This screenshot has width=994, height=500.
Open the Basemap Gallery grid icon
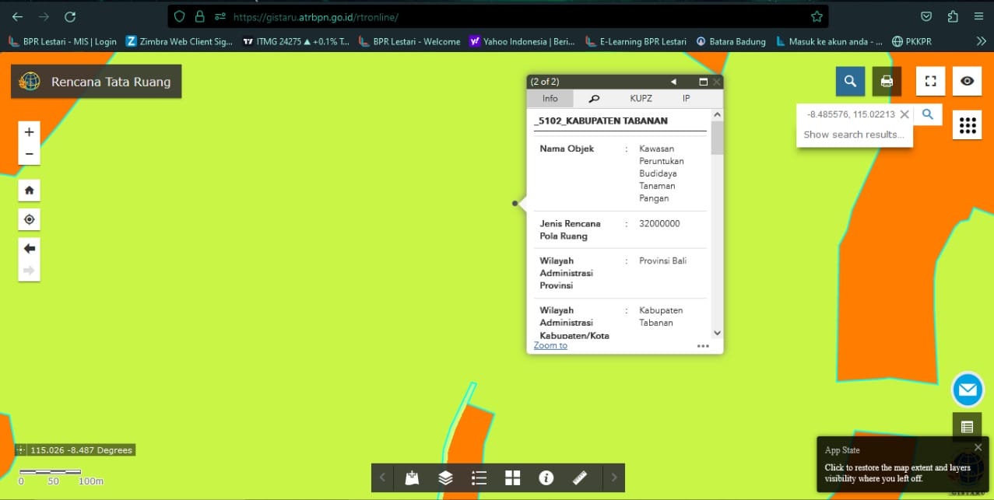(512, 478)
